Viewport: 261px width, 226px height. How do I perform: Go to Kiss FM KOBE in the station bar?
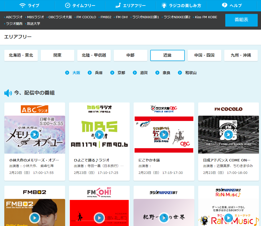click(x=206, y=17)
